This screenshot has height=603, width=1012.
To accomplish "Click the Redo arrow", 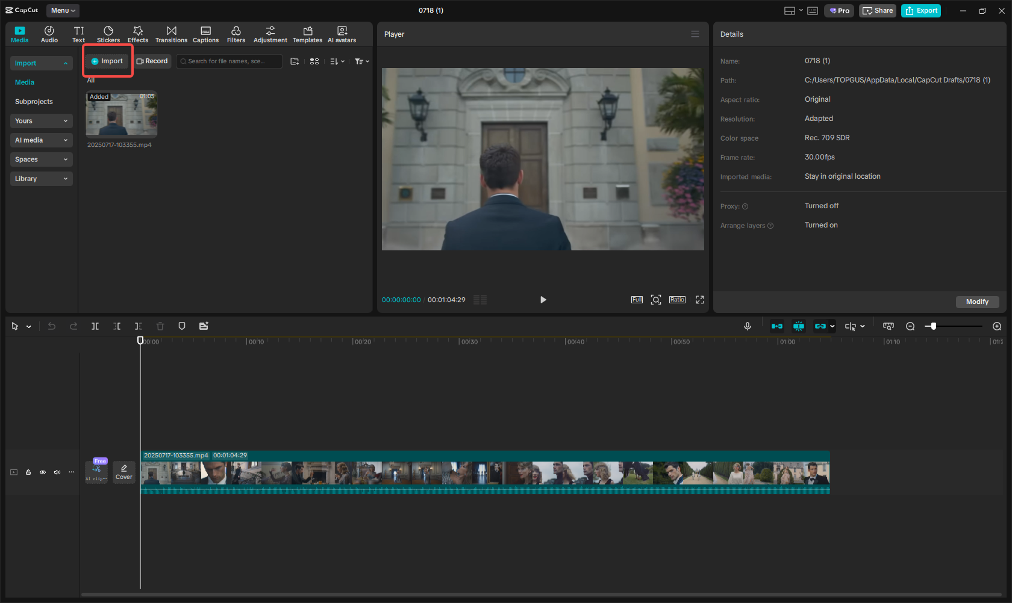I will coord(73,326).
